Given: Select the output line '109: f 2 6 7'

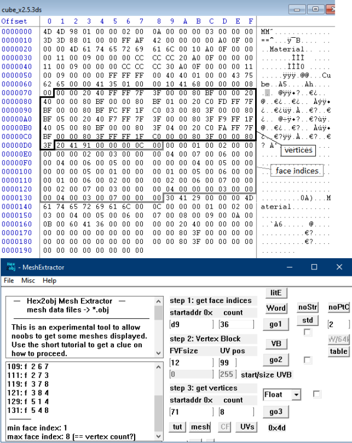Looking at the screenshot, I should point(28,366).
